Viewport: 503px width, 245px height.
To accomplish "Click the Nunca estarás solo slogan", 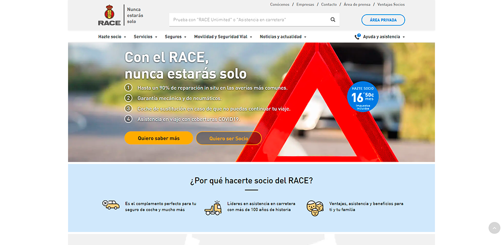I will [x=135, y=15].
